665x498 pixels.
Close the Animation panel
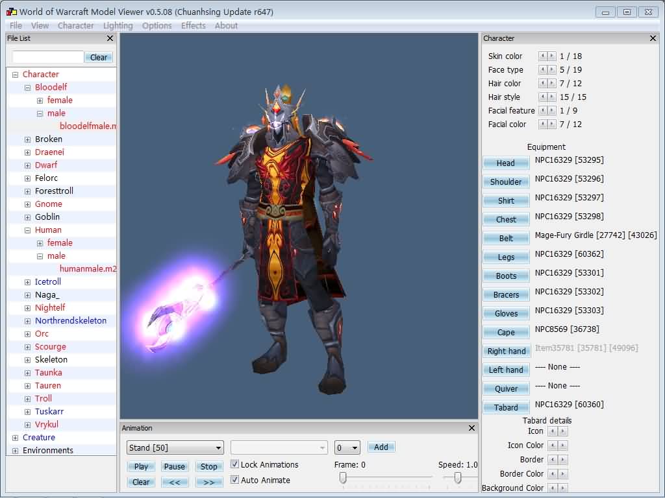point(471,428)
